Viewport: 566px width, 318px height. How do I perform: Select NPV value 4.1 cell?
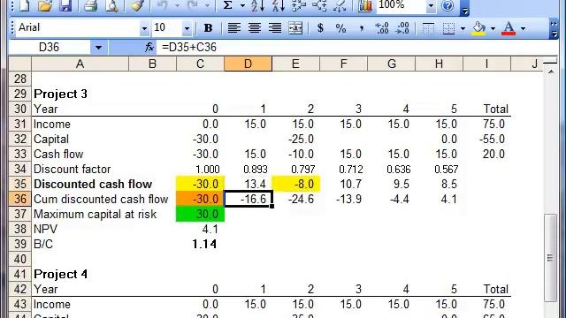(x=200, y=230)
